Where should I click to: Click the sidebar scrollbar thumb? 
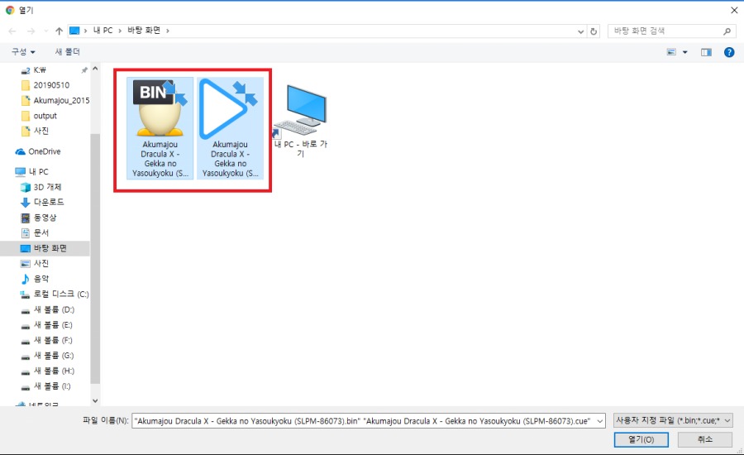click(95, 259)
